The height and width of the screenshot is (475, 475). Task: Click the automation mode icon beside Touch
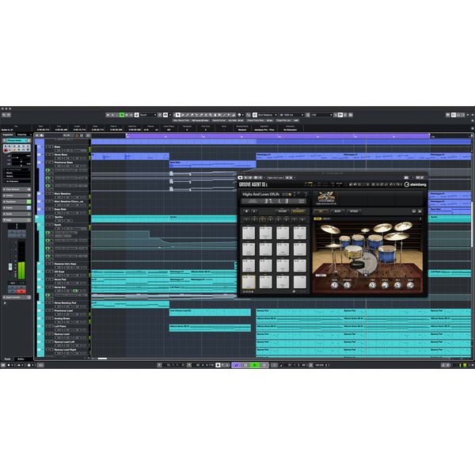click(x=137, y=115)
